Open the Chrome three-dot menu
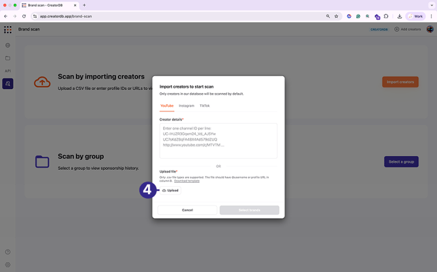 click(431, 16)
